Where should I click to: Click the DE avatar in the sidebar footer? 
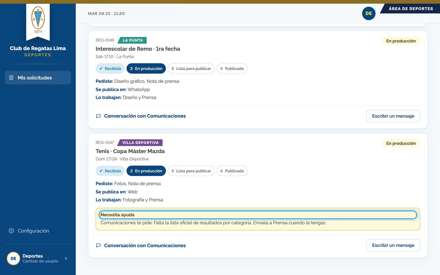(x=13, y=258)
